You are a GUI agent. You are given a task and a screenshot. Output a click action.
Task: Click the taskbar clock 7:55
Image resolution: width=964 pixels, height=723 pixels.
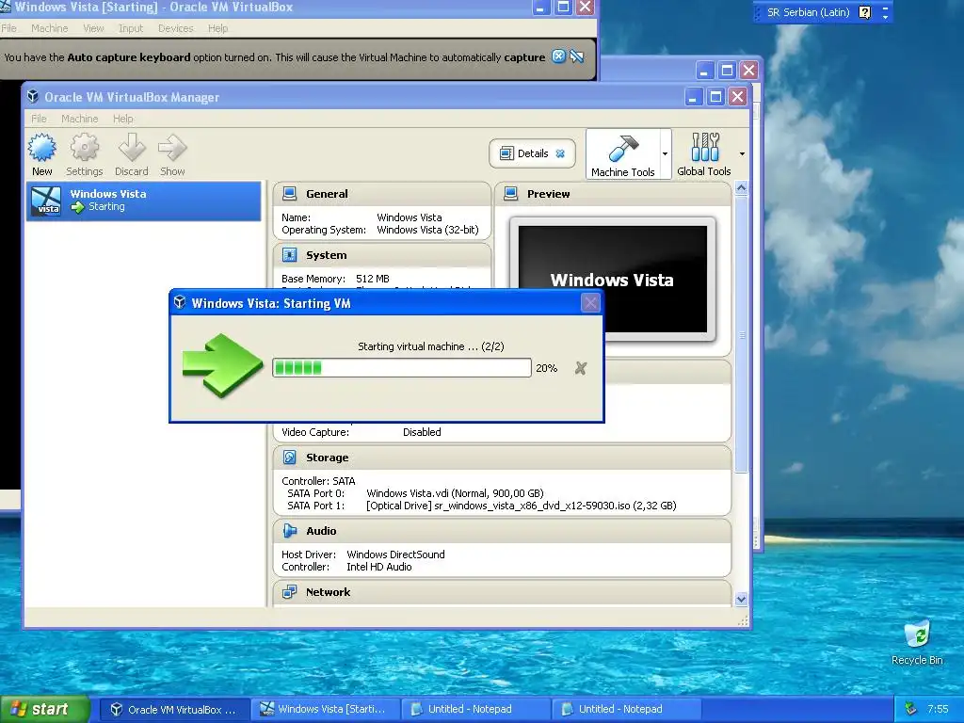(x=938, y=709)
